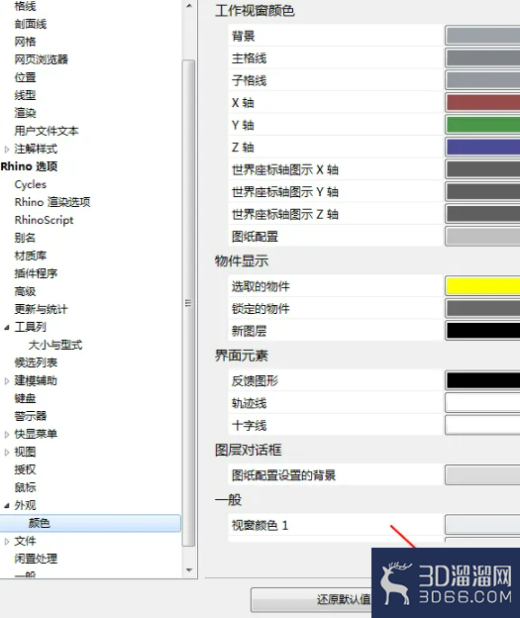Change the 锁定的物件 color swatch
Screen dimensions: 520x618
click(482, 309)
